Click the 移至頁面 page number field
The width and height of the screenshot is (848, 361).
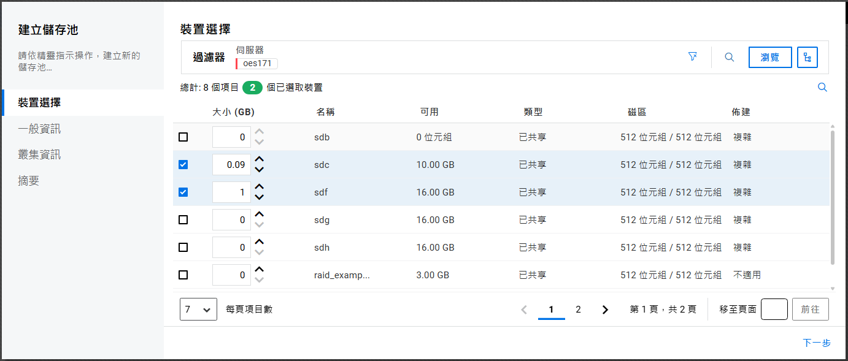pos(774,310)
